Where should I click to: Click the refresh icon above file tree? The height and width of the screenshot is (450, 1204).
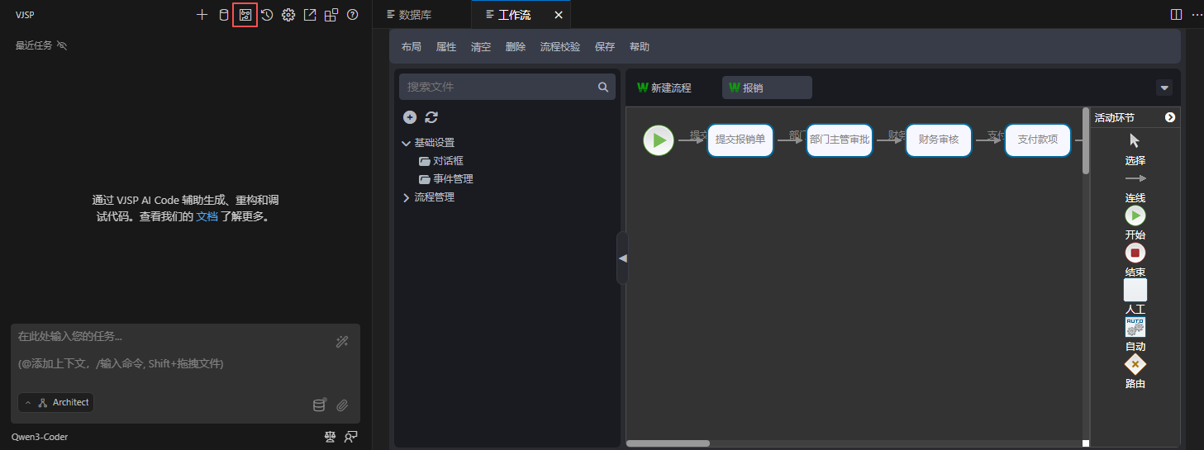pos(431,117)
